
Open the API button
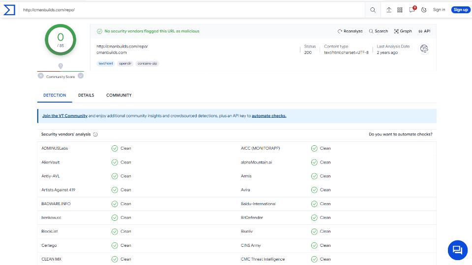[424, 31]
